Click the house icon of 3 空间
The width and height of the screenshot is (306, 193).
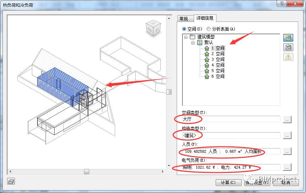point(207,60)
